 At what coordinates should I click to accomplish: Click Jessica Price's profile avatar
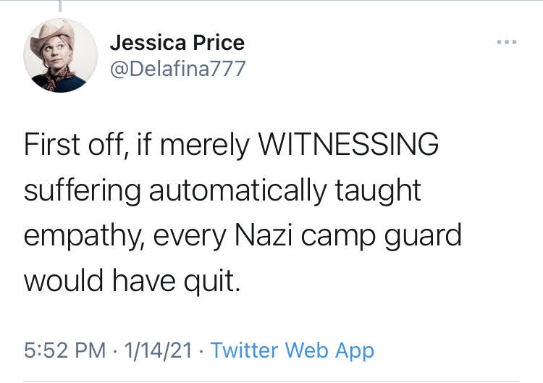60,56
